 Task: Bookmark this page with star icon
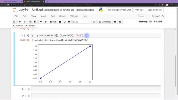(159, 5)
